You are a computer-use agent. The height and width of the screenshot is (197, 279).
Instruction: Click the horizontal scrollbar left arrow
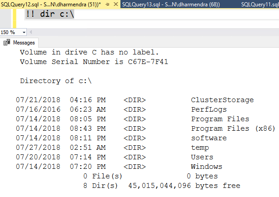click(x=31, y=32)
